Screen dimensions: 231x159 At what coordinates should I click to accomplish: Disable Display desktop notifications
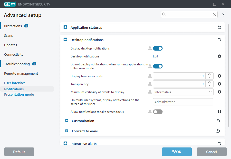point(158,48)
